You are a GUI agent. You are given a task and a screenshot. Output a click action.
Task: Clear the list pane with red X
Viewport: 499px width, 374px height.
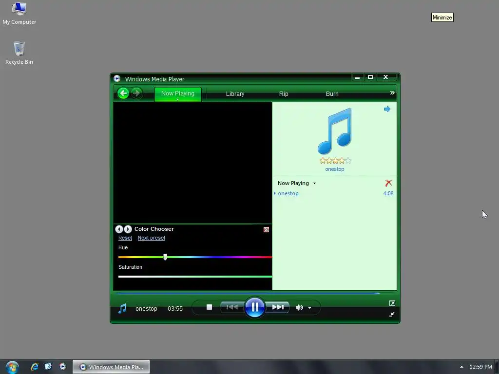[388, 183]
